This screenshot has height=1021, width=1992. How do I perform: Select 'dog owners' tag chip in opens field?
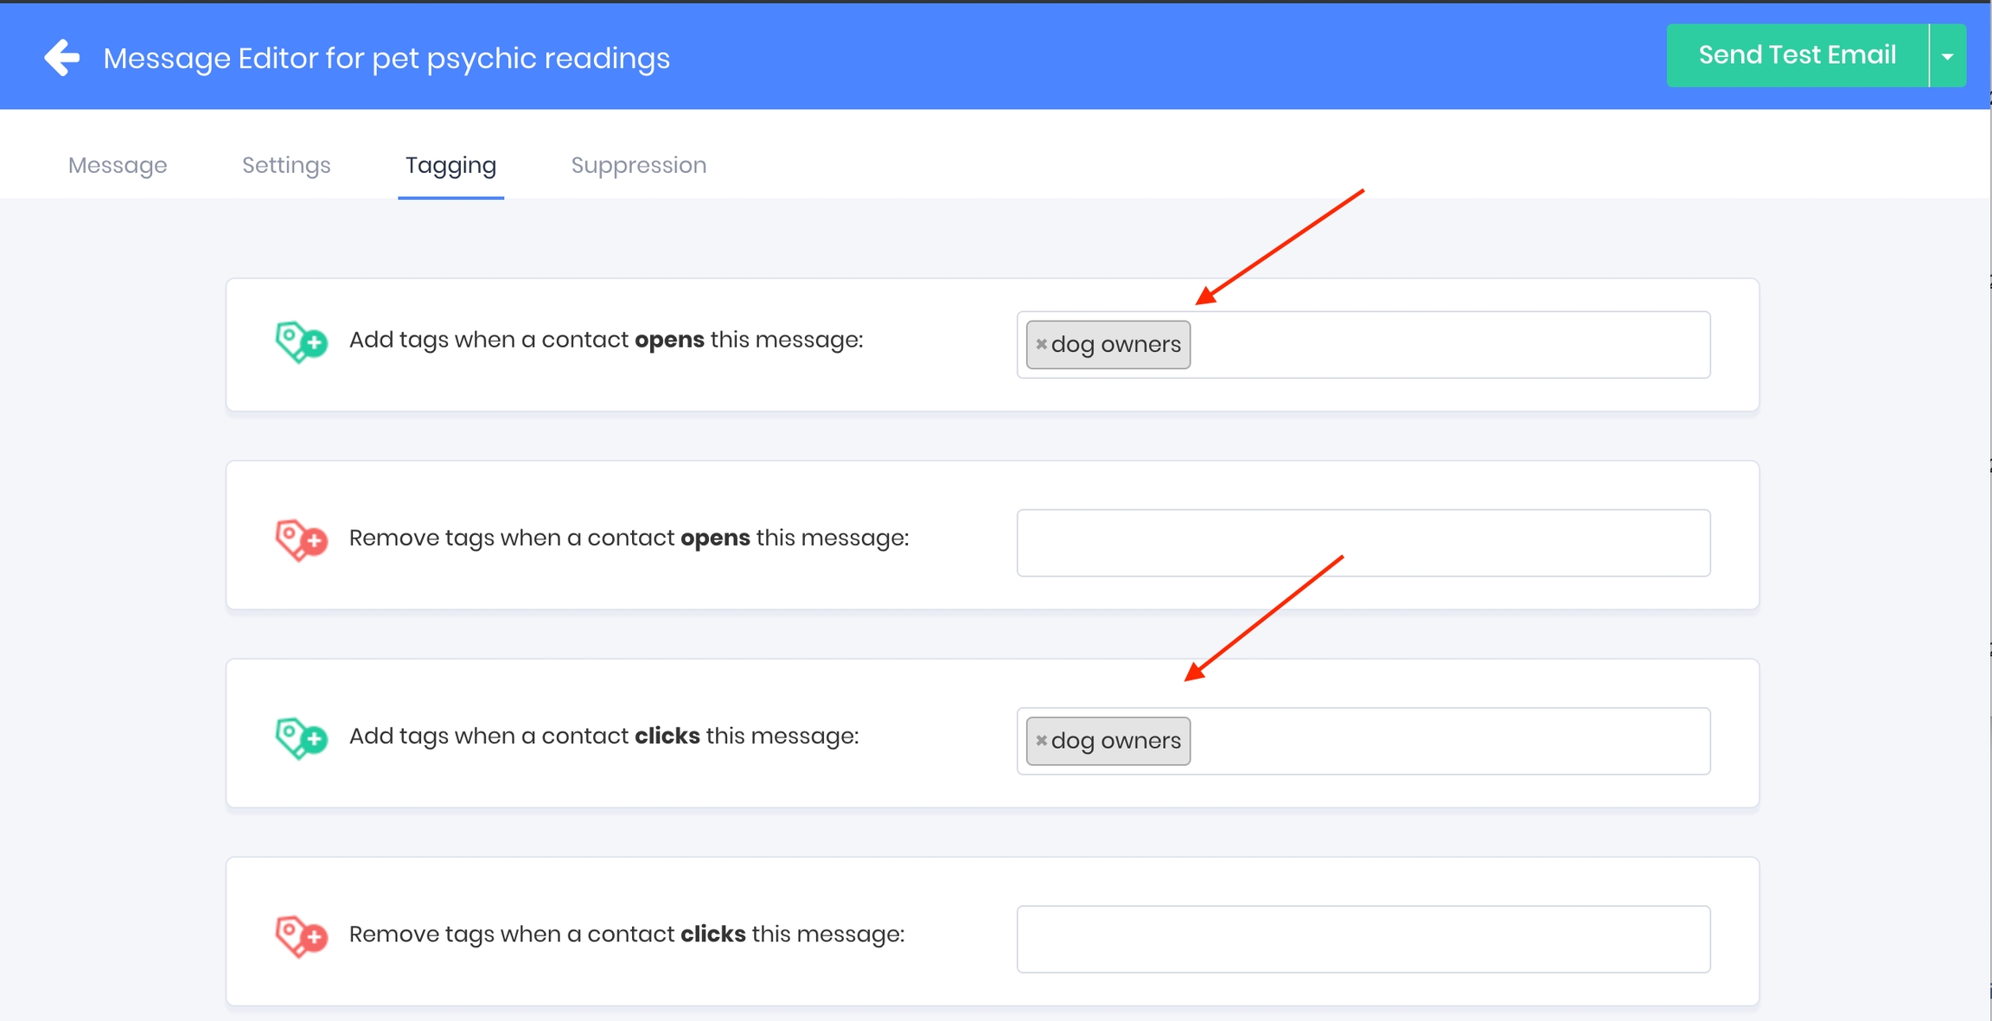[1116, 345]
